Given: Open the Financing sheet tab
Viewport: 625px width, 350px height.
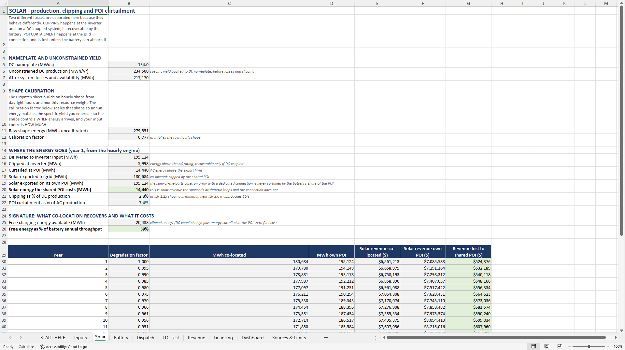Looking at the screenshot, I should (x=223, y=338).
